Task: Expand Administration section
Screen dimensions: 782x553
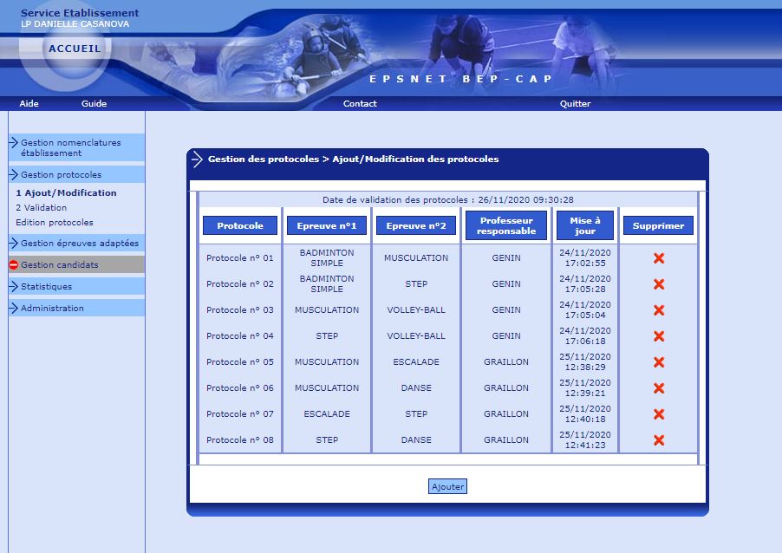Action: (x=77, y=309)
